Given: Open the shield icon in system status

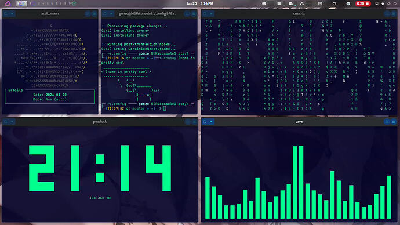Looking at the screenshot, I should click(383, 3).
